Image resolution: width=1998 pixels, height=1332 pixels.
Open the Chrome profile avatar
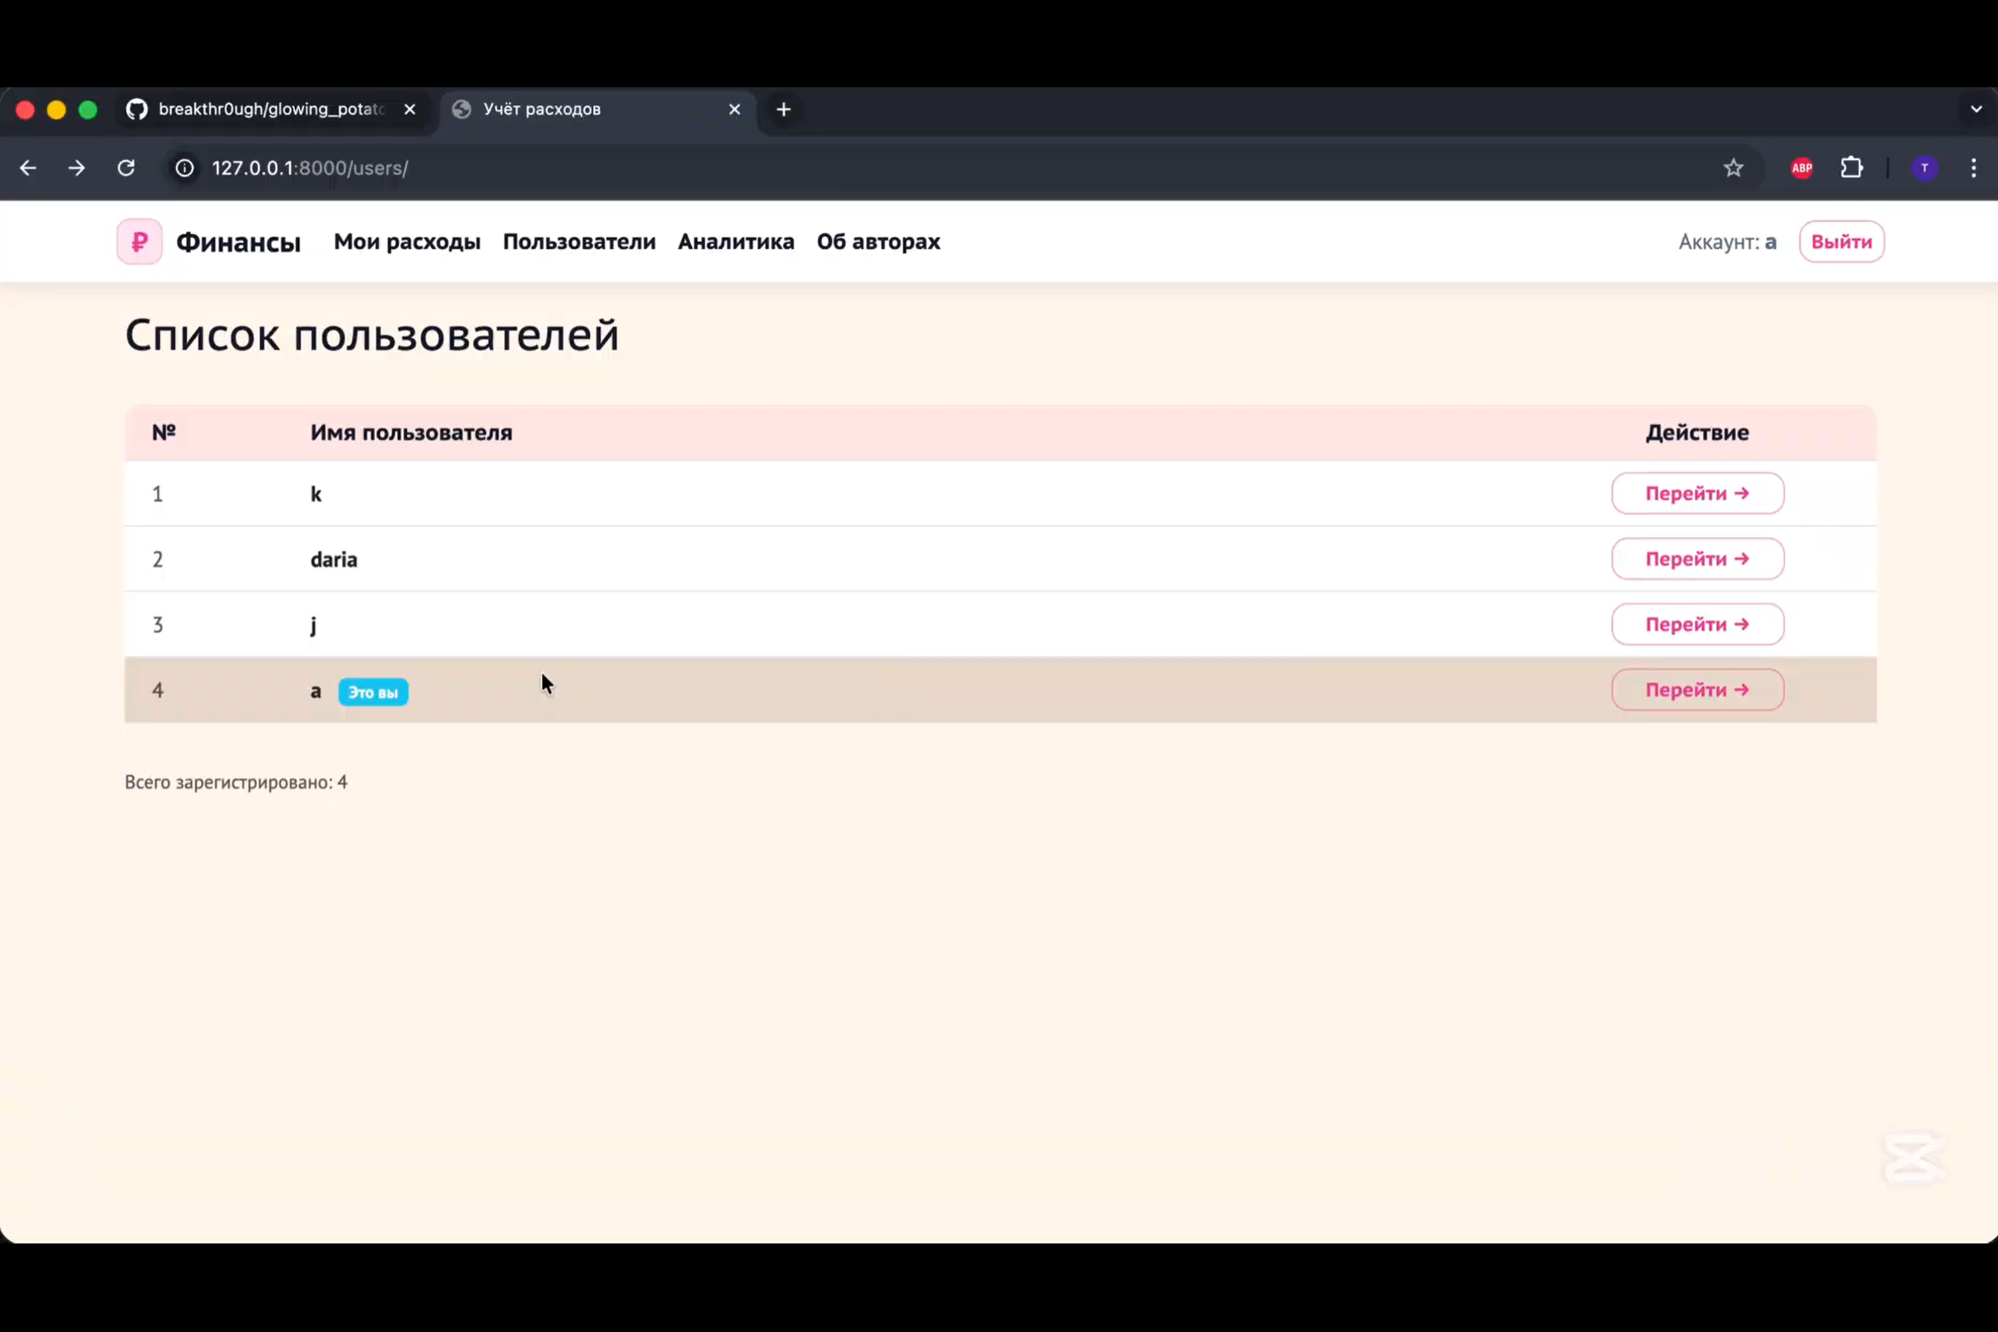pyautogui.click(x=1924, y=168)
